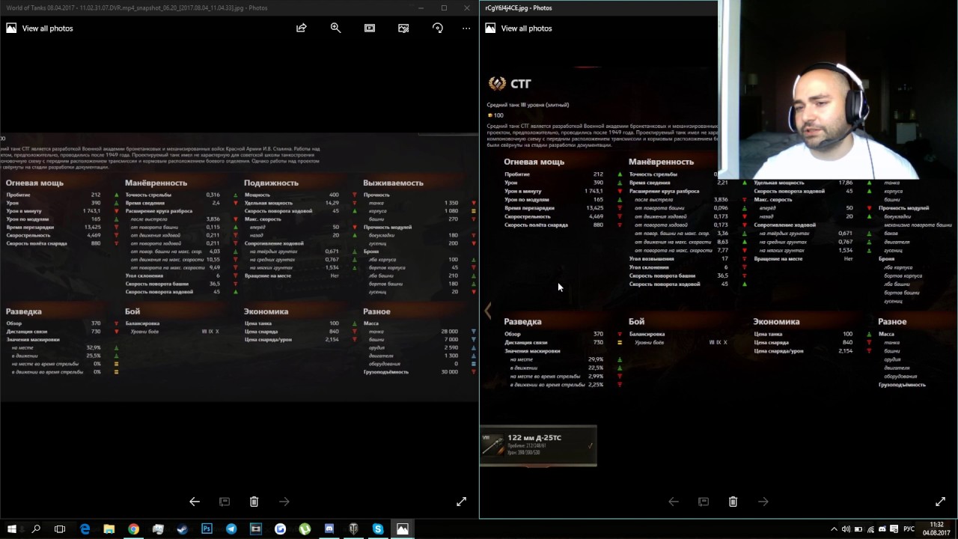
Task: Open Telegram from taskbar
Action: (231, 529)
